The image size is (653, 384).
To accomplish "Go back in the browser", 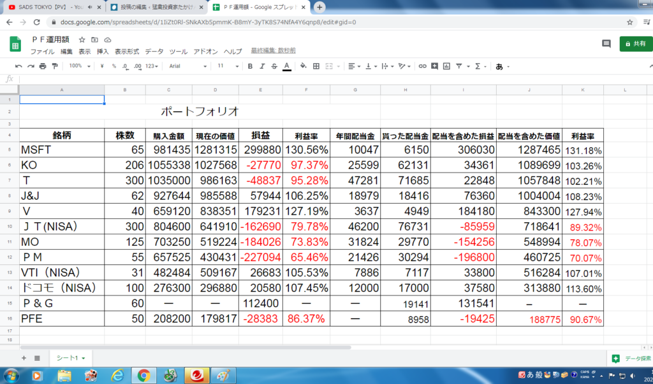I will click(10, 22).
